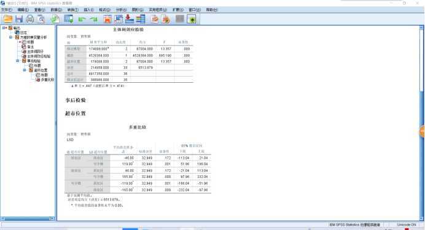Click the output viewer vertical scrollbar
This screenshot has width=425, height=230.
pyautogui.click(x=421, y=123)
